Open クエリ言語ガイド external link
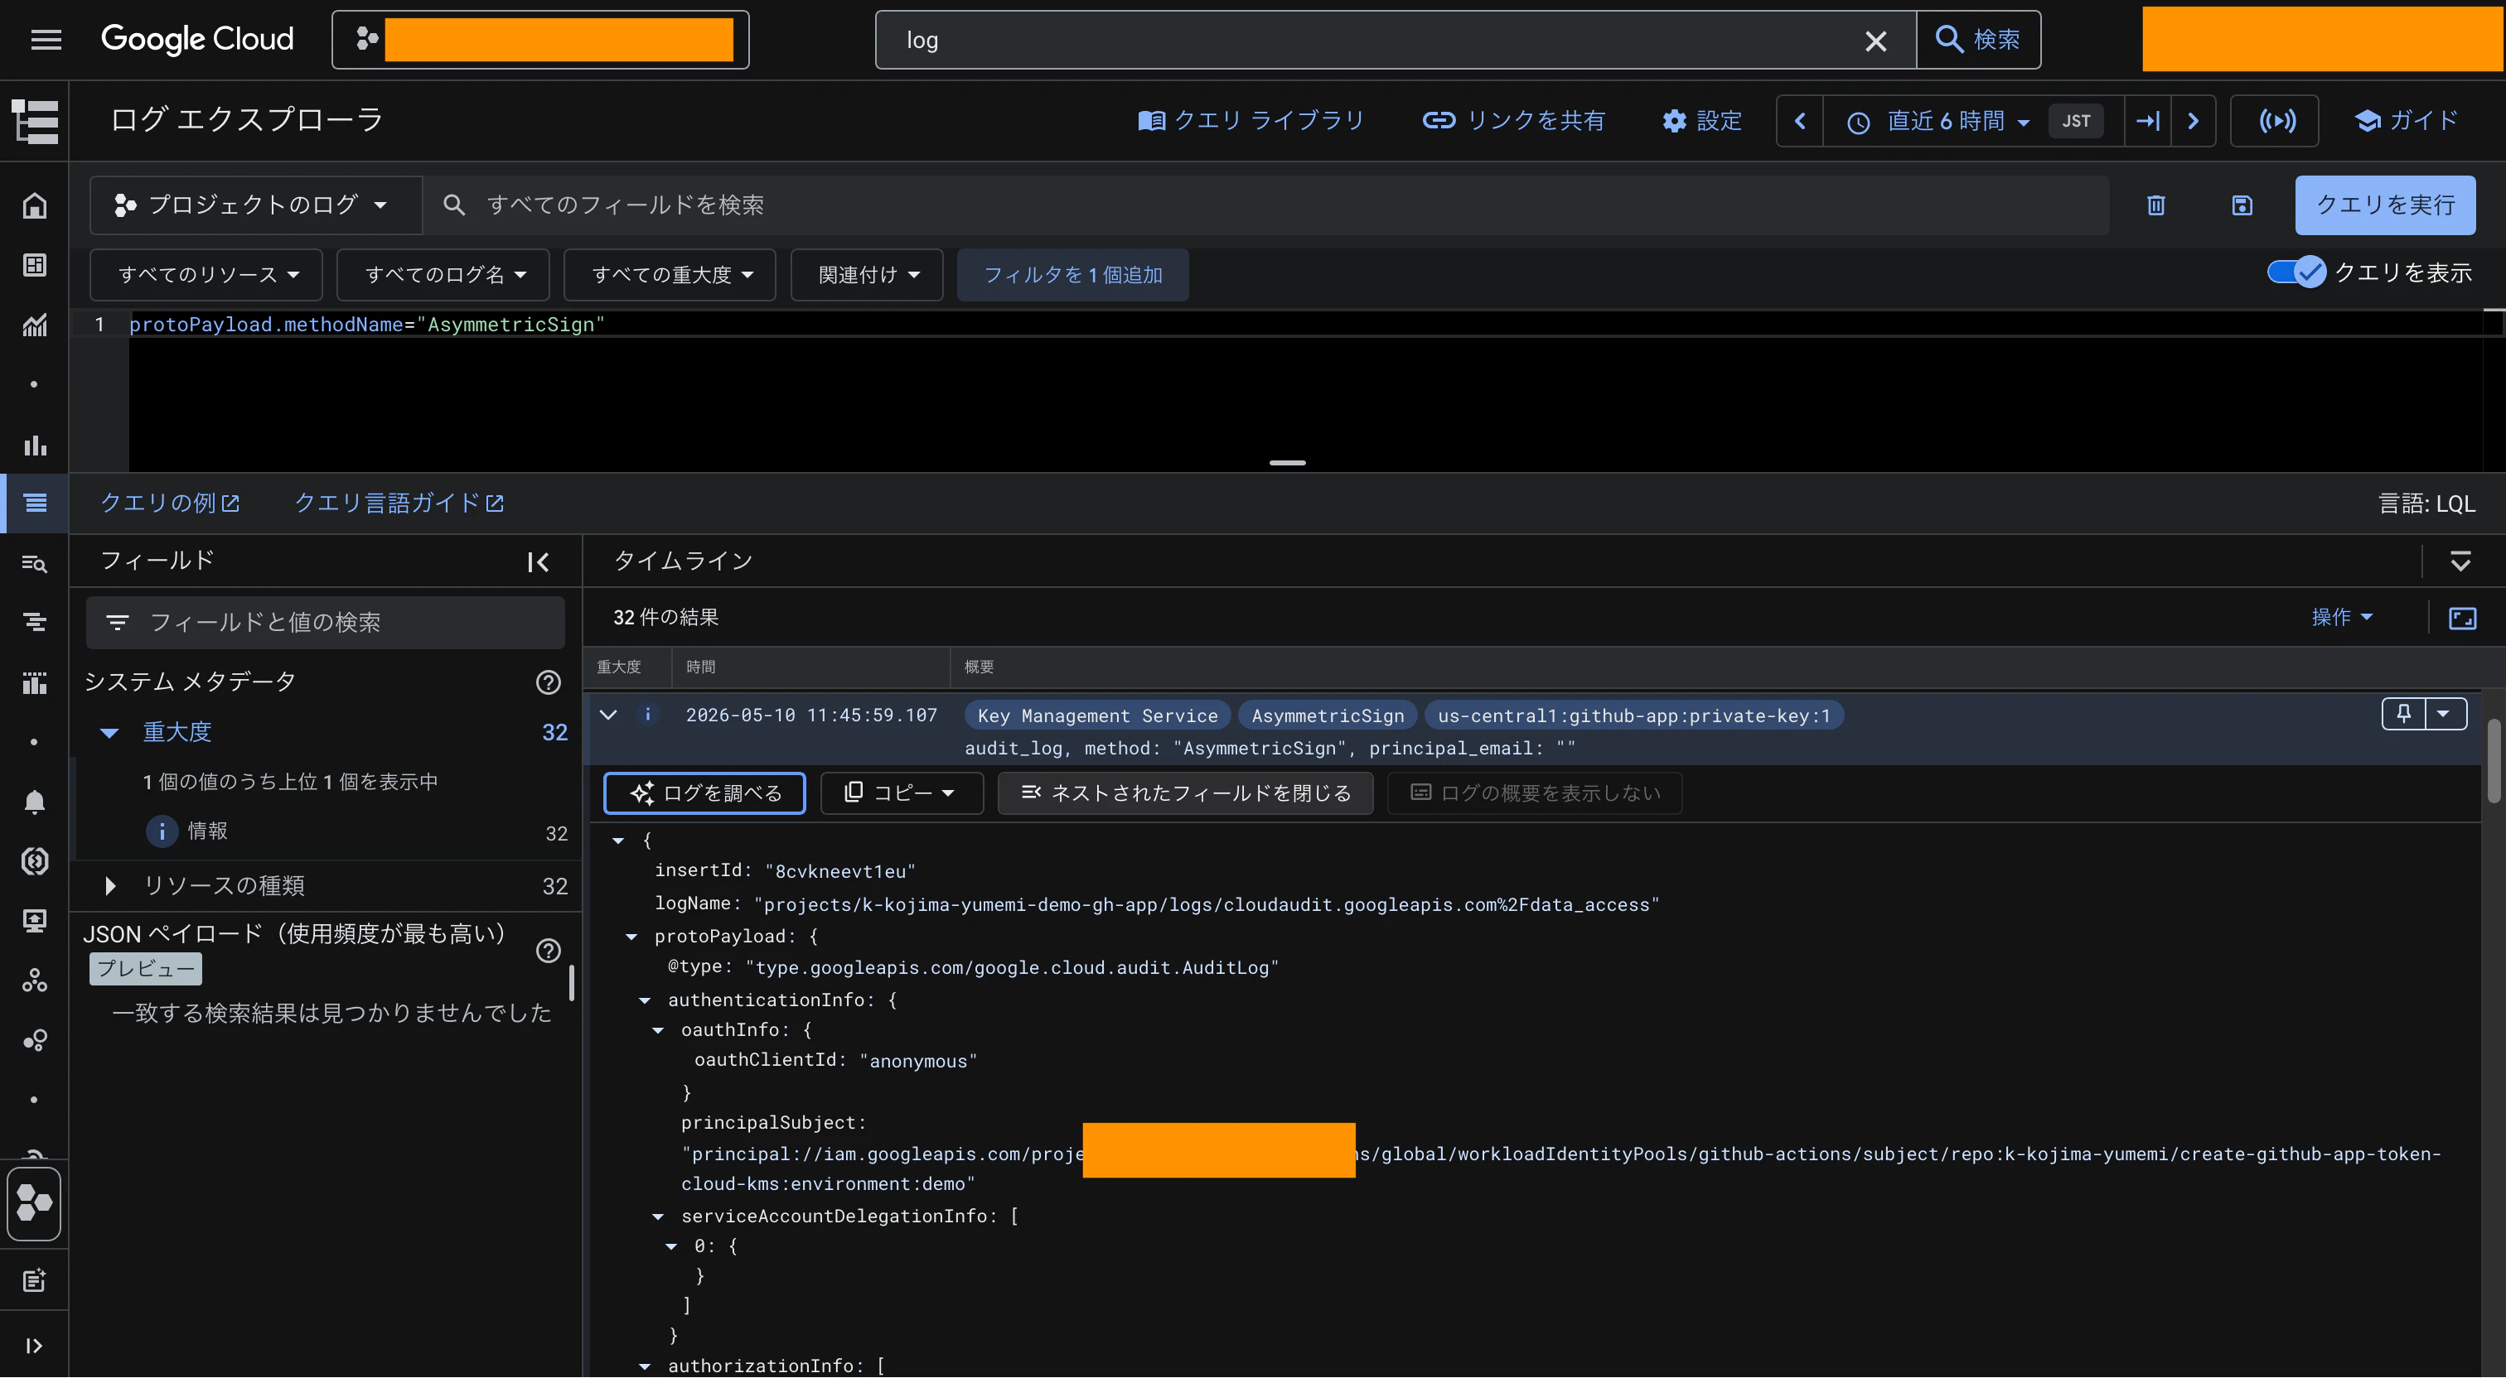Screen dimensions: 2506x1378 399,503
